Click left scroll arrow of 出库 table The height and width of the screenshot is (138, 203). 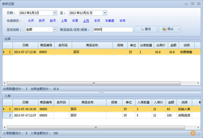point(5,83)
